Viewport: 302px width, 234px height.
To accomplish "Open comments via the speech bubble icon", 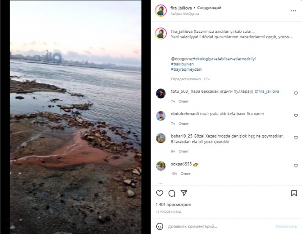I will pos(172,193).
